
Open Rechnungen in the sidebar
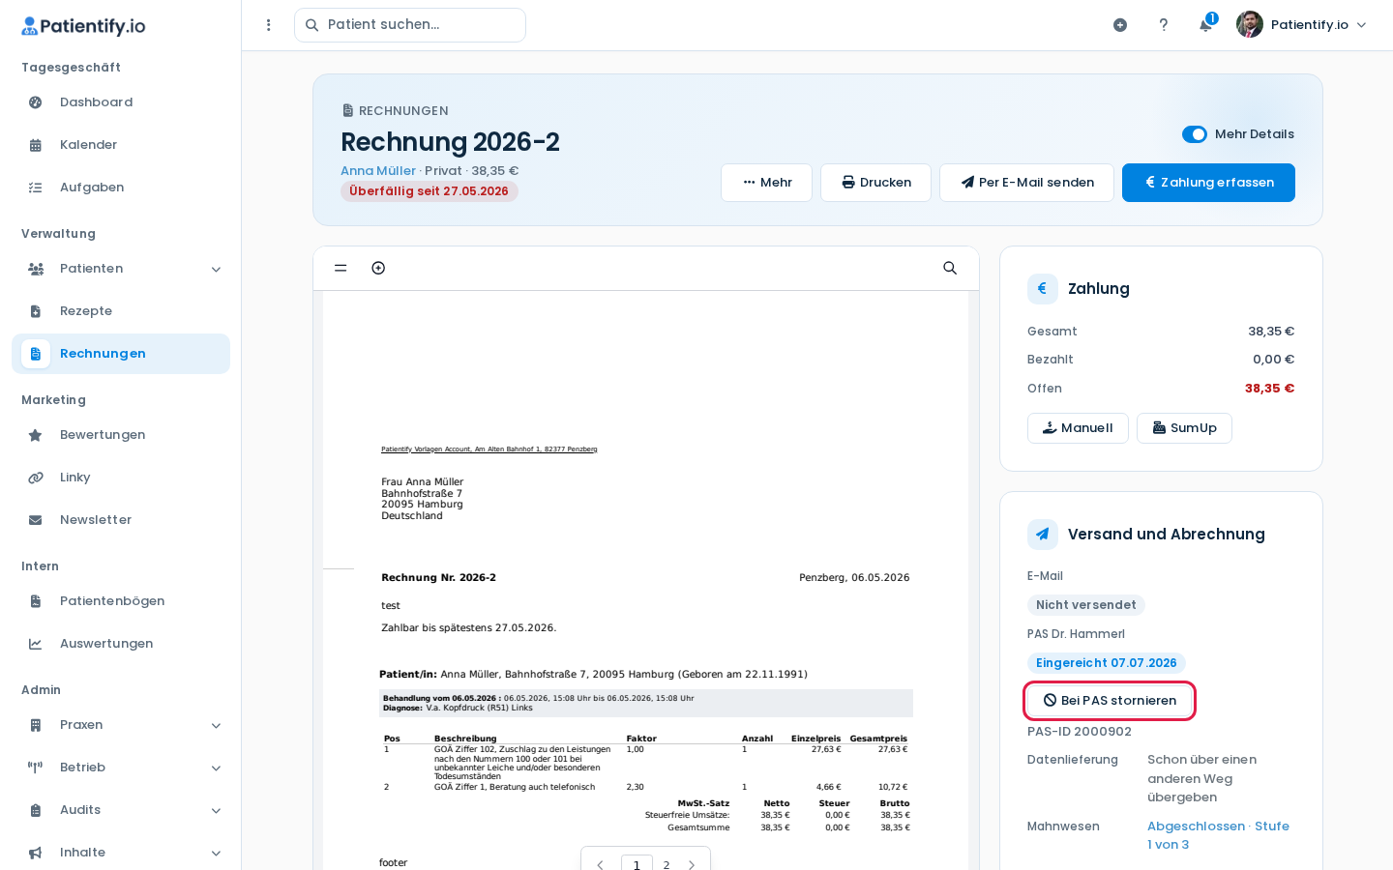[x=121, y=354]
